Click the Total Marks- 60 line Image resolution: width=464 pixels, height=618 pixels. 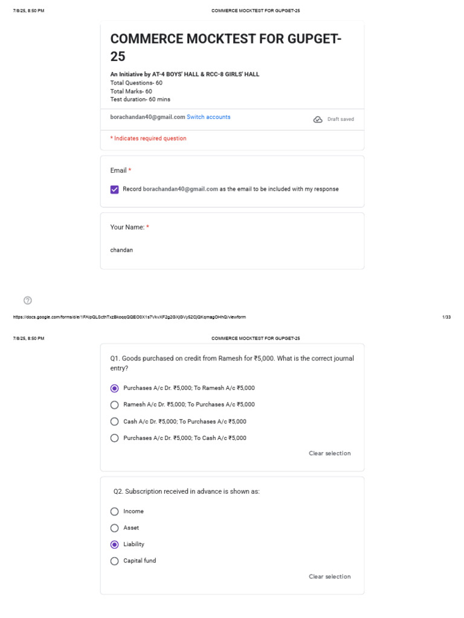pos(131,91)
